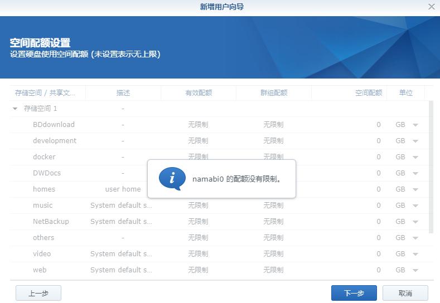Select the 群组配额 column header
Screen dimensions: 440x303
coord(274,93)
